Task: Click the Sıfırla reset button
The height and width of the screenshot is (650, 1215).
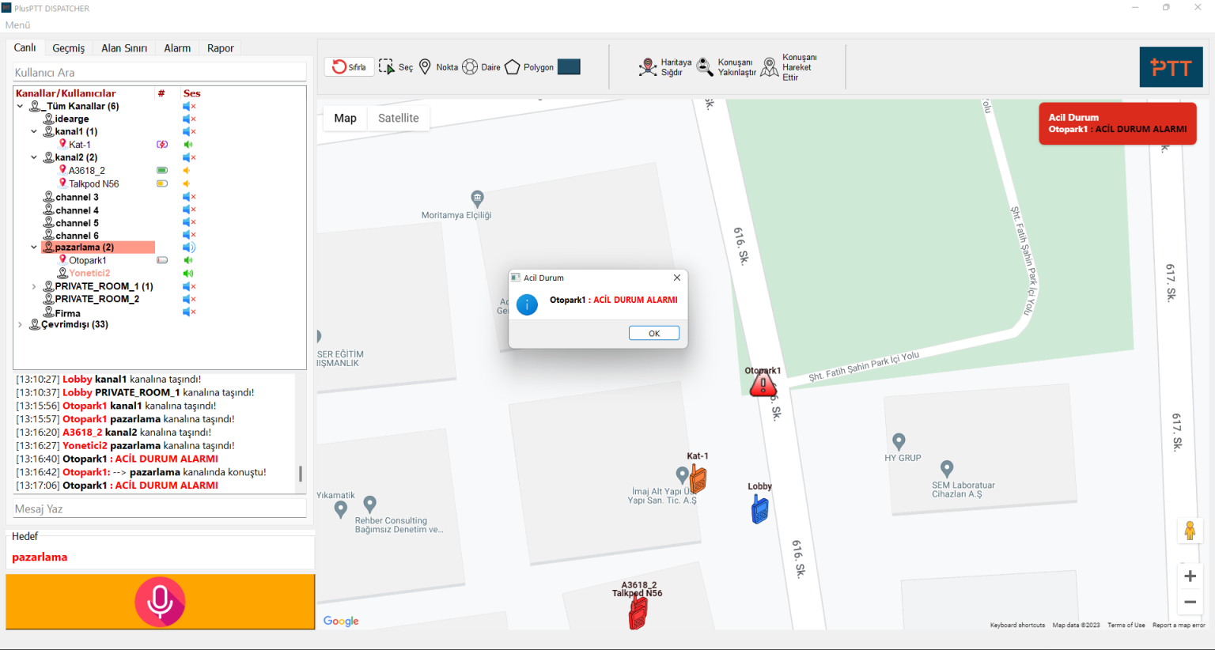Action: click(349, 67)
